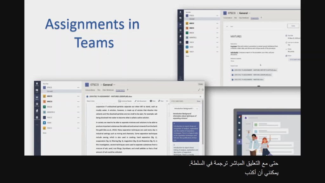Close the MIXTURES (EXEMPLAR).docx viewer

[x=200, y=96]
